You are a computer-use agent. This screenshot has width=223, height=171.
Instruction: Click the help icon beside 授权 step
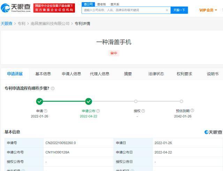click(x=143, y=111)
